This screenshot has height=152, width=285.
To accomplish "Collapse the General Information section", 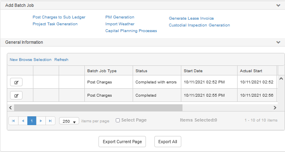I will pos(278,42).
